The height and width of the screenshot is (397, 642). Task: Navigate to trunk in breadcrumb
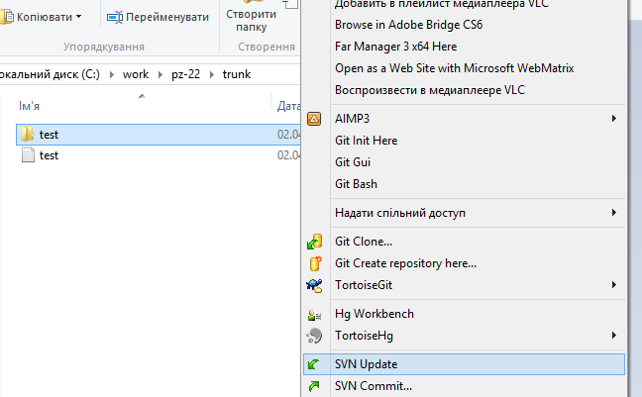[236, 74]
